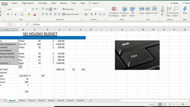Viewport: 190px width, 107px height.
Task: Switch to Page Break Preview
Action: point(170,104)
